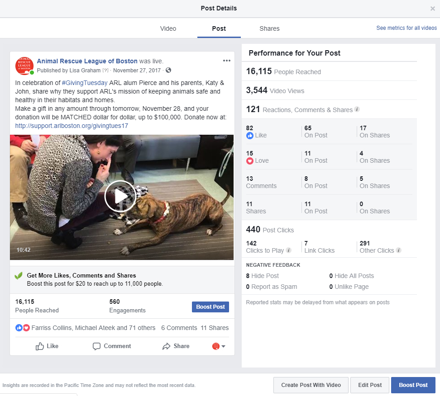
Task: Click the November 27, 2017 timestamp
Action: pos(137,71)
